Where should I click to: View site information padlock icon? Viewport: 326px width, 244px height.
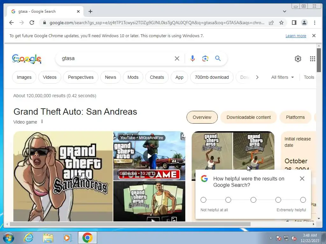coord(44,23)
